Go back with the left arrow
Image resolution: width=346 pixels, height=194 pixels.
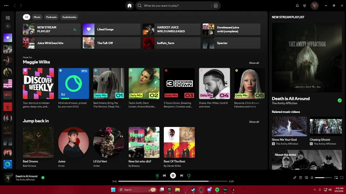point(15,6)
